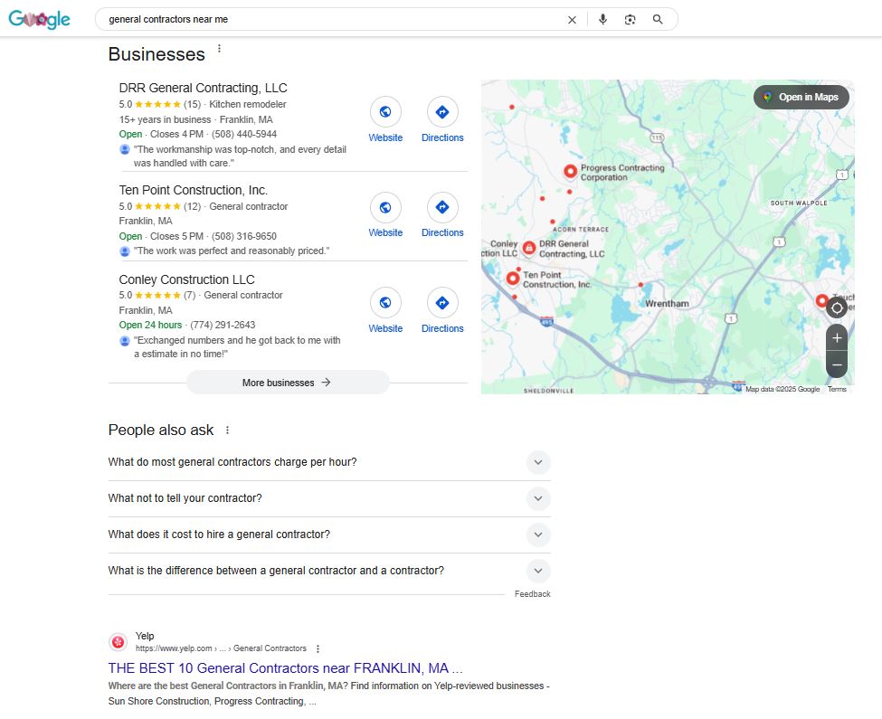
Task: Click the 'Businesses' heading
Action: point(156,54)
